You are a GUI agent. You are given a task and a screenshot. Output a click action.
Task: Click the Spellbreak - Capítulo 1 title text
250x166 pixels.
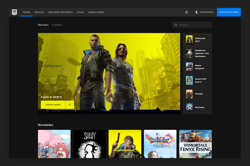pos(202,53)
